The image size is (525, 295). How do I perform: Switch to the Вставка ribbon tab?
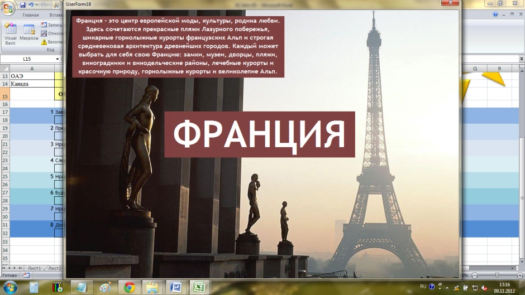56,15
